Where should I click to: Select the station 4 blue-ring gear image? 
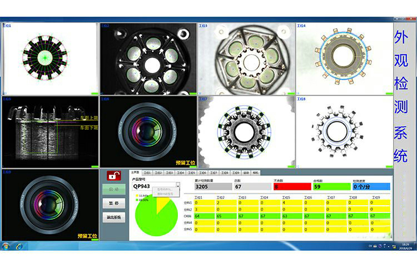pos(343,58)
